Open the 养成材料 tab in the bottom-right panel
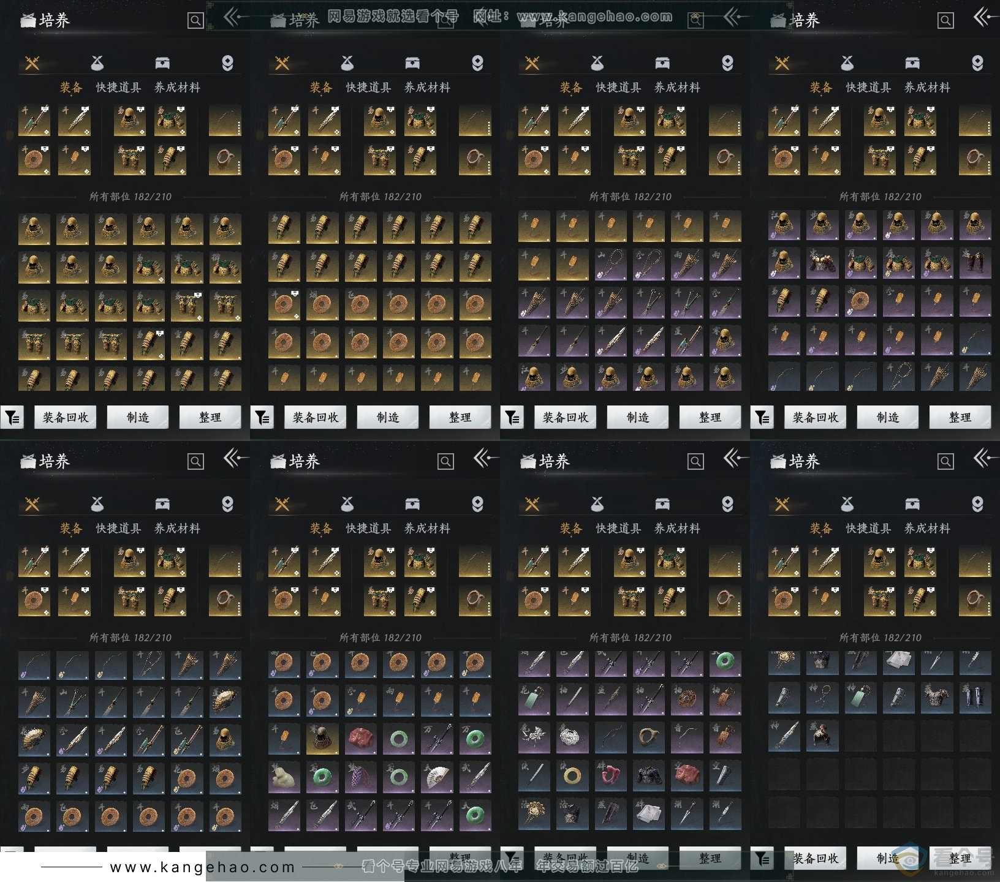The width and height of the screenshot is (1000, 882). (927, 529)
